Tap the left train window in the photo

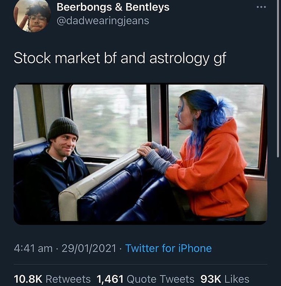coord(109,120)
